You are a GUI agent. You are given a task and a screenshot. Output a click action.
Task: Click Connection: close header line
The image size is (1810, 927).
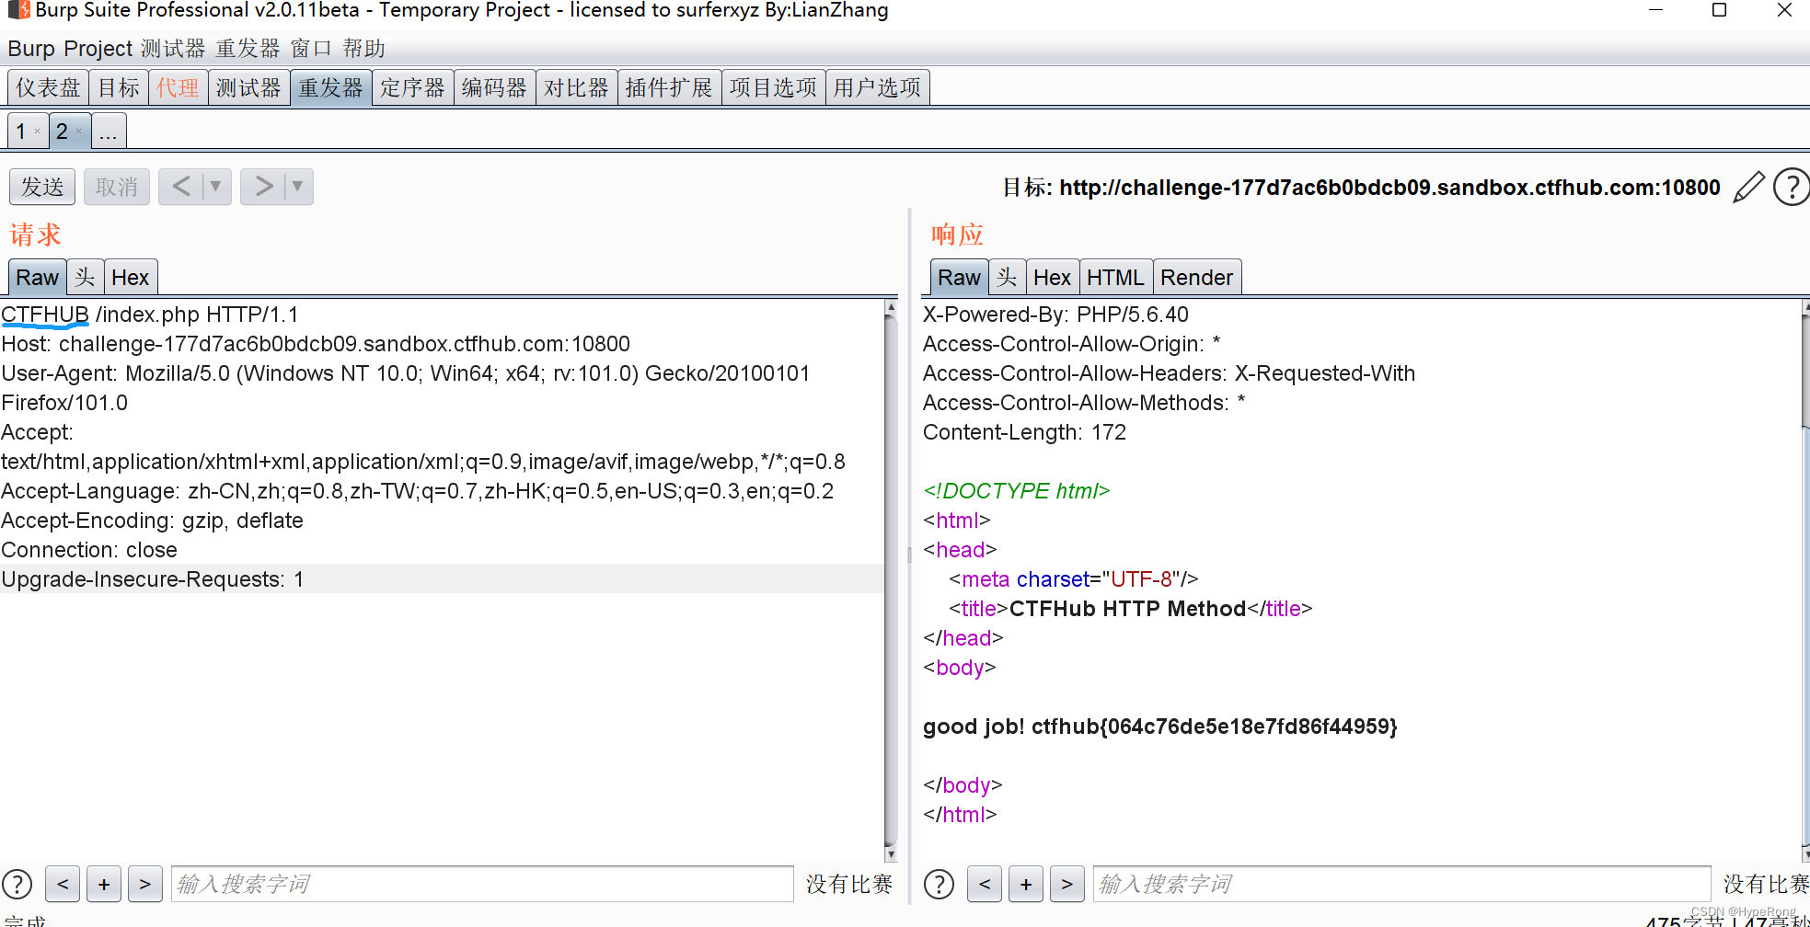89,550
